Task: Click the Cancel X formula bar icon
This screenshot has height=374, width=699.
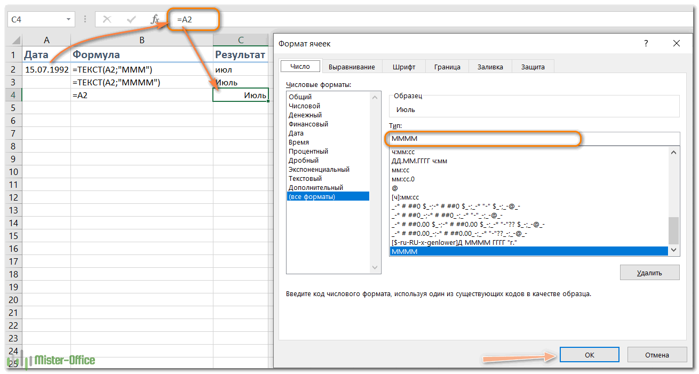Action: tap(107, 20)
